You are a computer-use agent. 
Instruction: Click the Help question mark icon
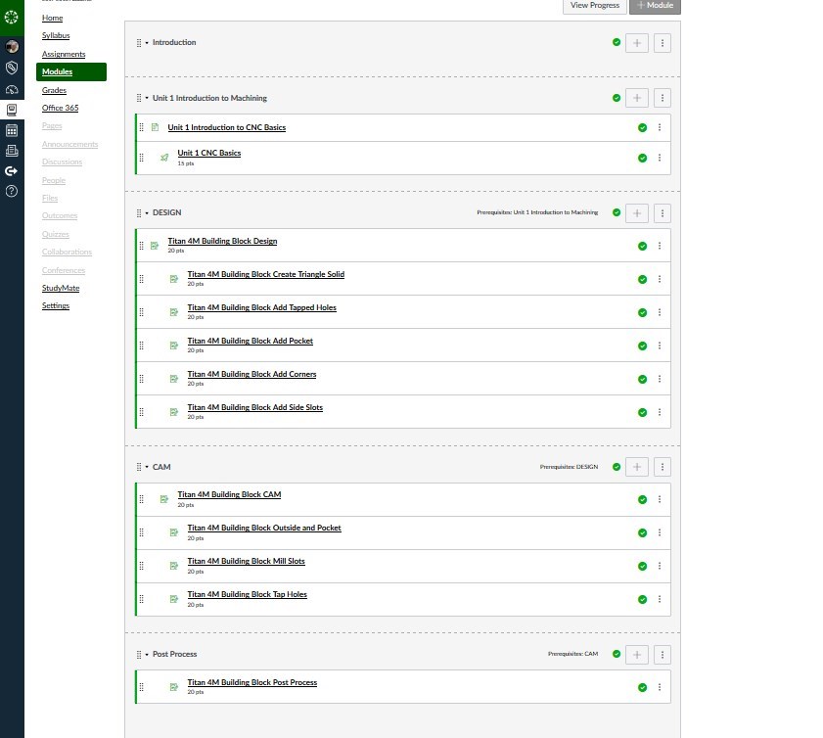tap(12, 191)
